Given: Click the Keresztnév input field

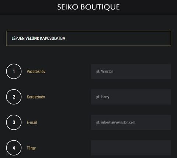Looking at the screenshot, I should tap(131, 97).
